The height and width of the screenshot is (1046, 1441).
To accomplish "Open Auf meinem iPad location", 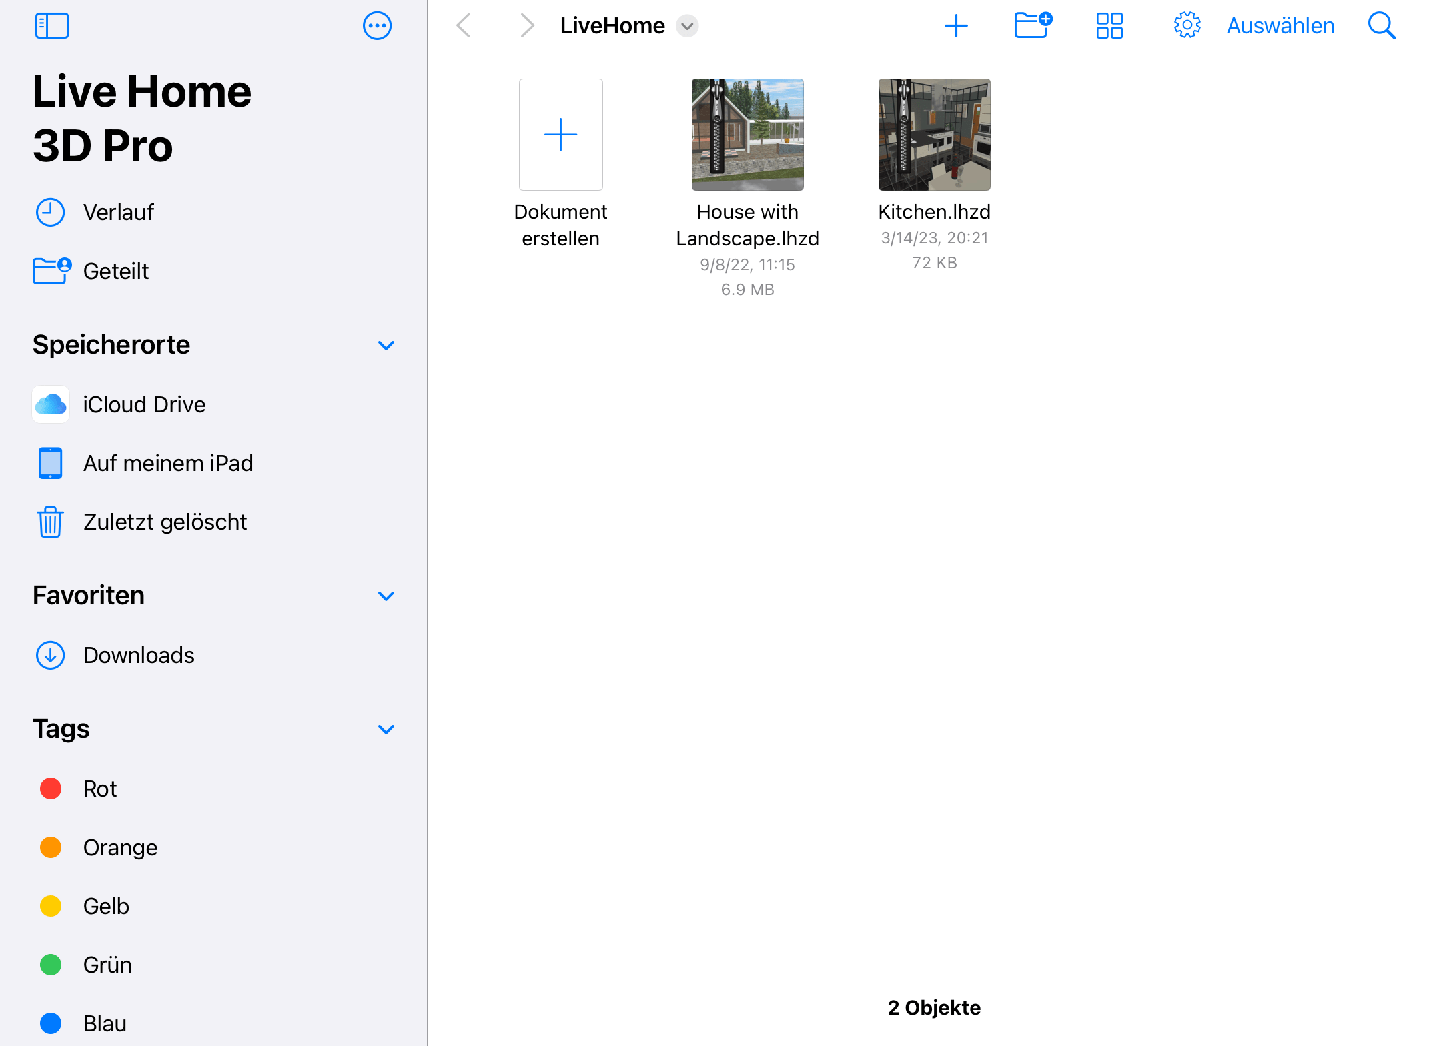I will coord(213,463).
